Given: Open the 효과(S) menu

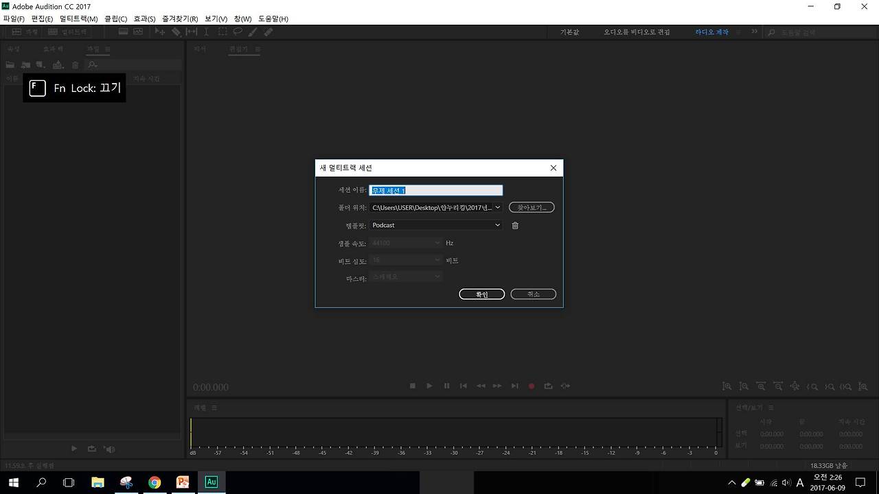Looking at the screenshot, I should click(x=144, y=19).
